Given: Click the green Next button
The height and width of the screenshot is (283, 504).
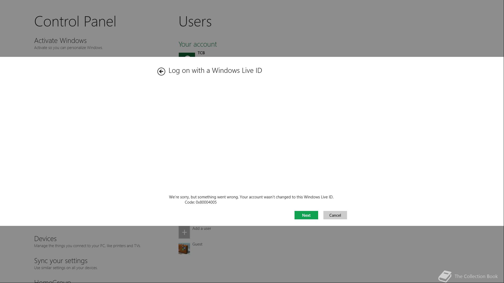Looking at the screenshot, I should (306, 215).
